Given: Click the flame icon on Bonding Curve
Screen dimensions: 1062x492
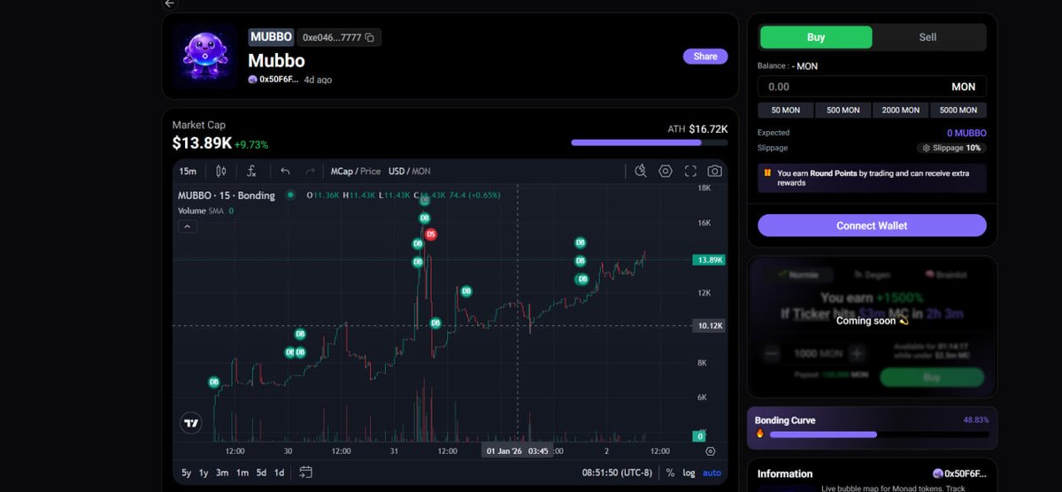Looking at the screenshot, I should (760, 434).
